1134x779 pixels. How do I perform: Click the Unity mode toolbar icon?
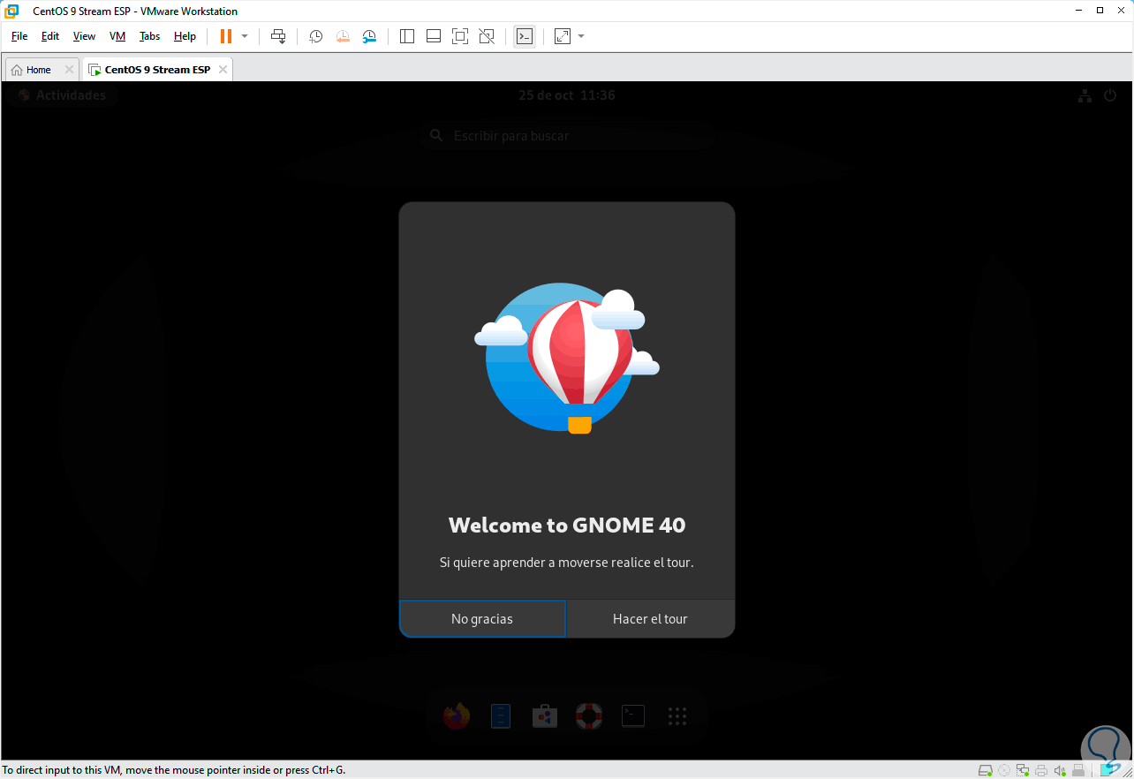(486, 36)
